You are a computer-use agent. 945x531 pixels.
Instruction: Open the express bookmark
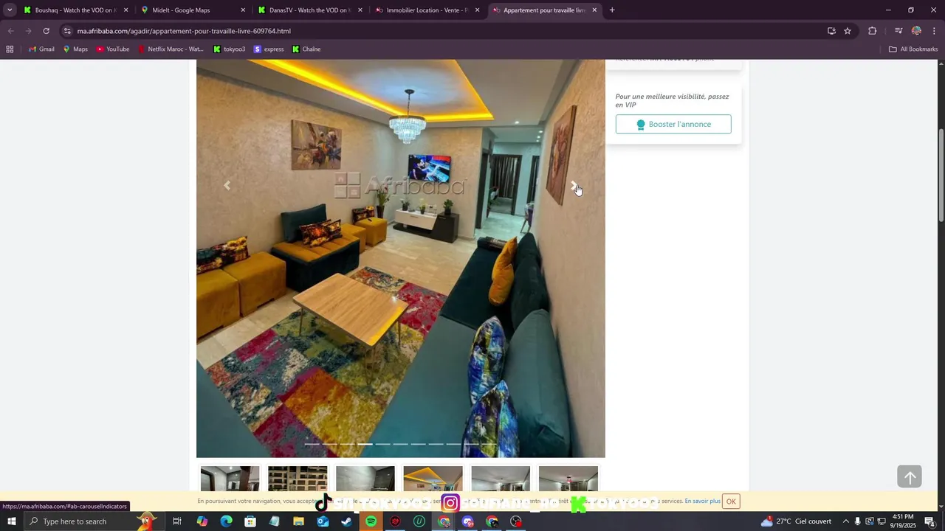coord(269,49)
